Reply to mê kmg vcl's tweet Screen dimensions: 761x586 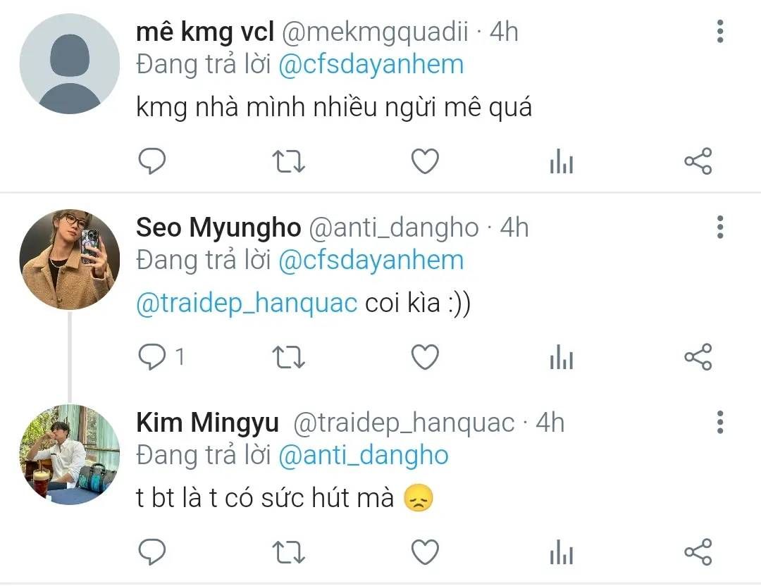[x=151, y=162]
